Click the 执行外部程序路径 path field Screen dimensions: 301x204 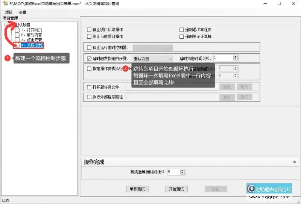coord(171,97)
